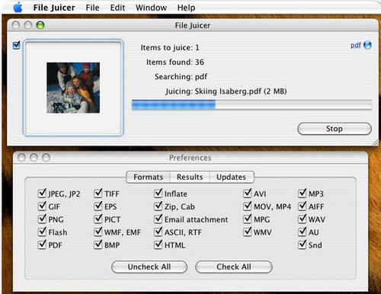Uncheck the WMF, EMF format
The image size is (381, 294).
[x=98, y=232]
